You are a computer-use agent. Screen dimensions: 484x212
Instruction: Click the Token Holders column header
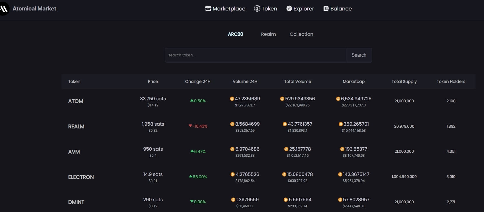(x=450, y=81)
